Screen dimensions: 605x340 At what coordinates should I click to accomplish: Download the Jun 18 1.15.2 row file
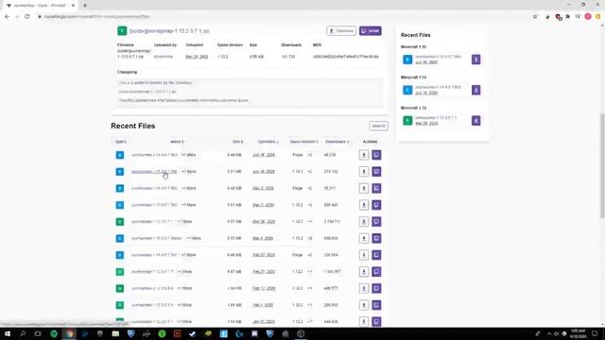point(363,172)
